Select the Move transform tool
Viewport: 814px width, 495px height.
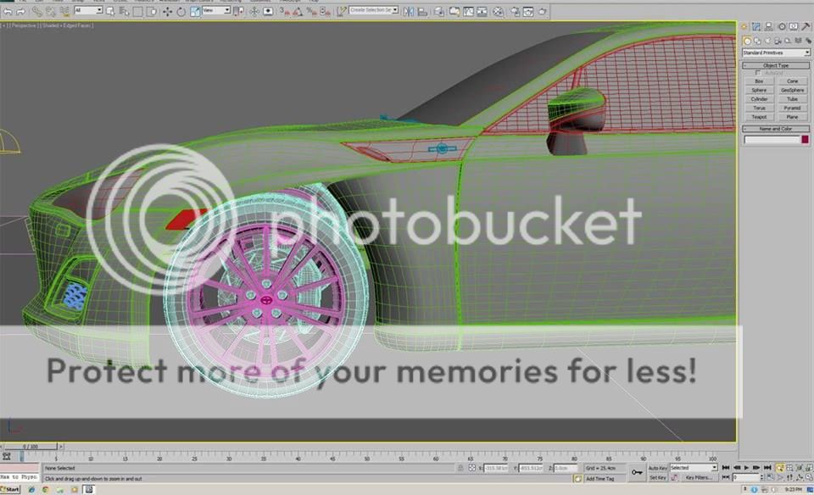click(x=167, y=11)
